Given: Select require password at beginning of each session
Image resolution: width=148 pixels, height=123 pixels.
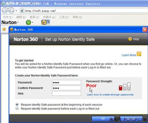Looking at the screenshot, I should pos(17,104).
